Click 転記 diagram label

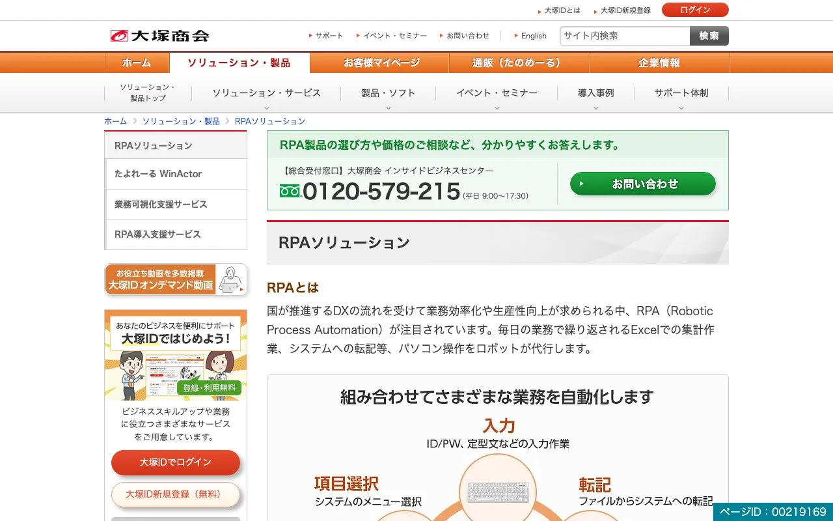595,485
